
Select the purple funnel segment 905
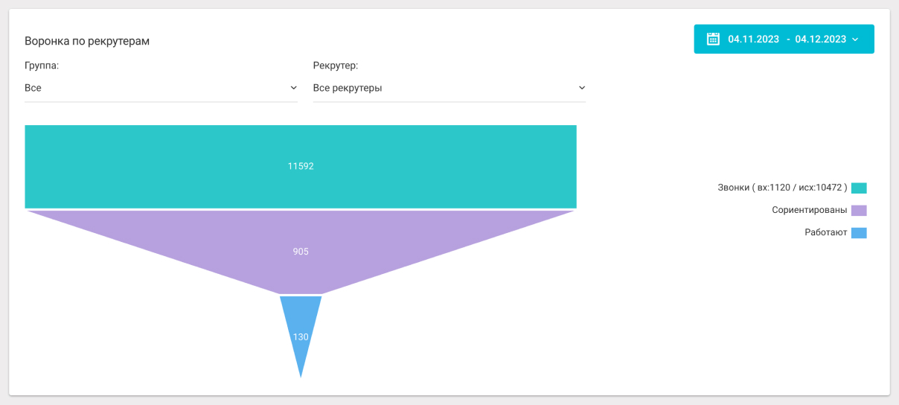(x=301, y=252)
